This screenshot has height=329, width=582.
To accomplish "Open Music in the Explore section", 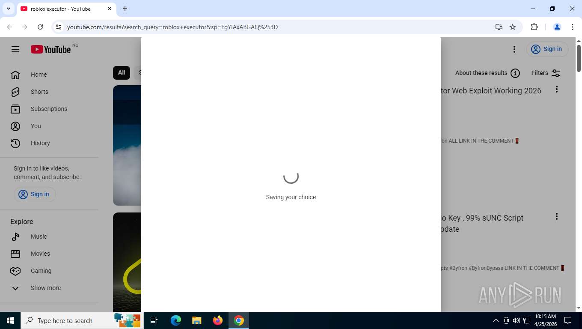I will tap(49, 236).
